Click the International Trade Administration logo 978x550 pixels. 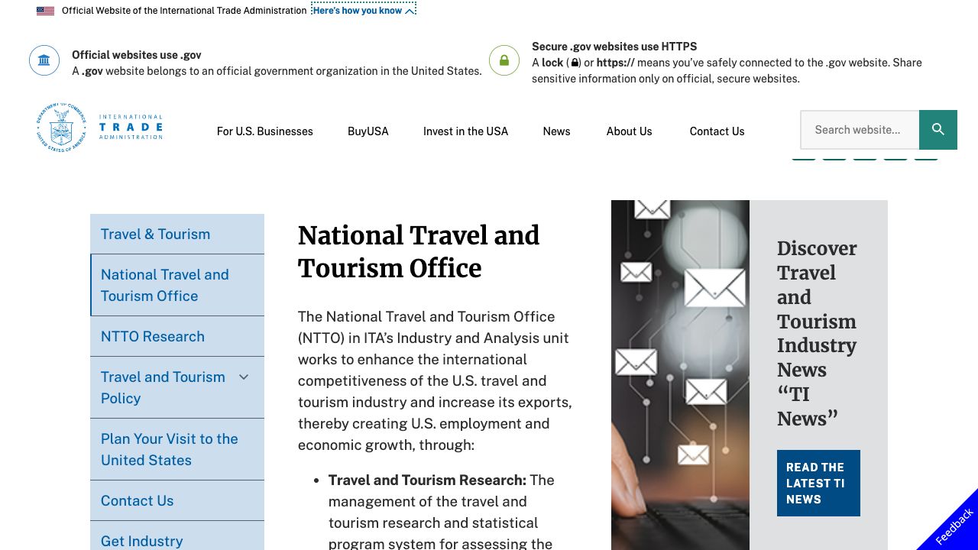99,128
